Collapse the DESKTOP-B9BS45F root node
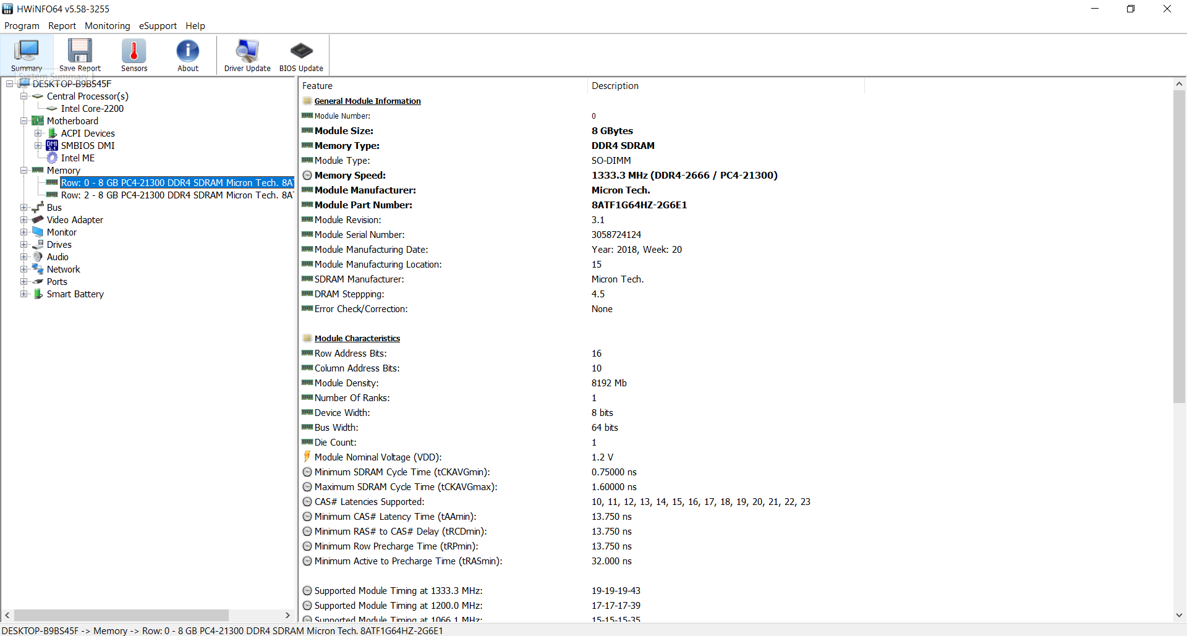Viewport: 1187px width, 636px height. coord(10,83)
